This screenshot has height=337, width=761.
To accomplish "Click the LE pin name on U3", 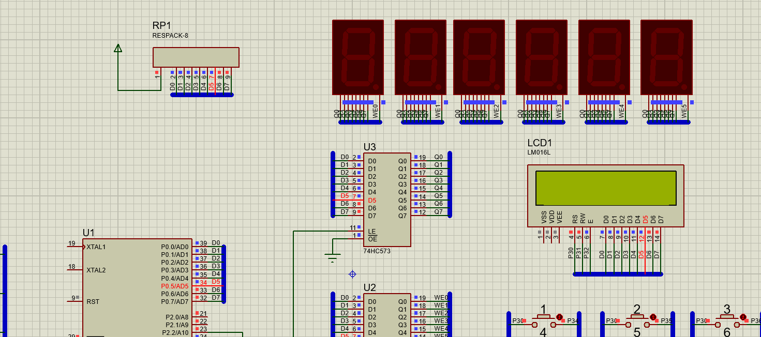I will pyautogui.click(x=372, y=231).
